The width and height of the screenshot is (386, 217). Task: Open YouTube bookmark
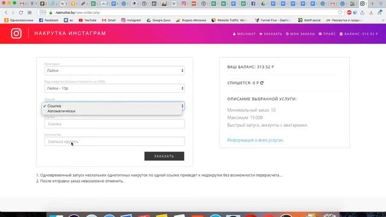pos(87,20)
